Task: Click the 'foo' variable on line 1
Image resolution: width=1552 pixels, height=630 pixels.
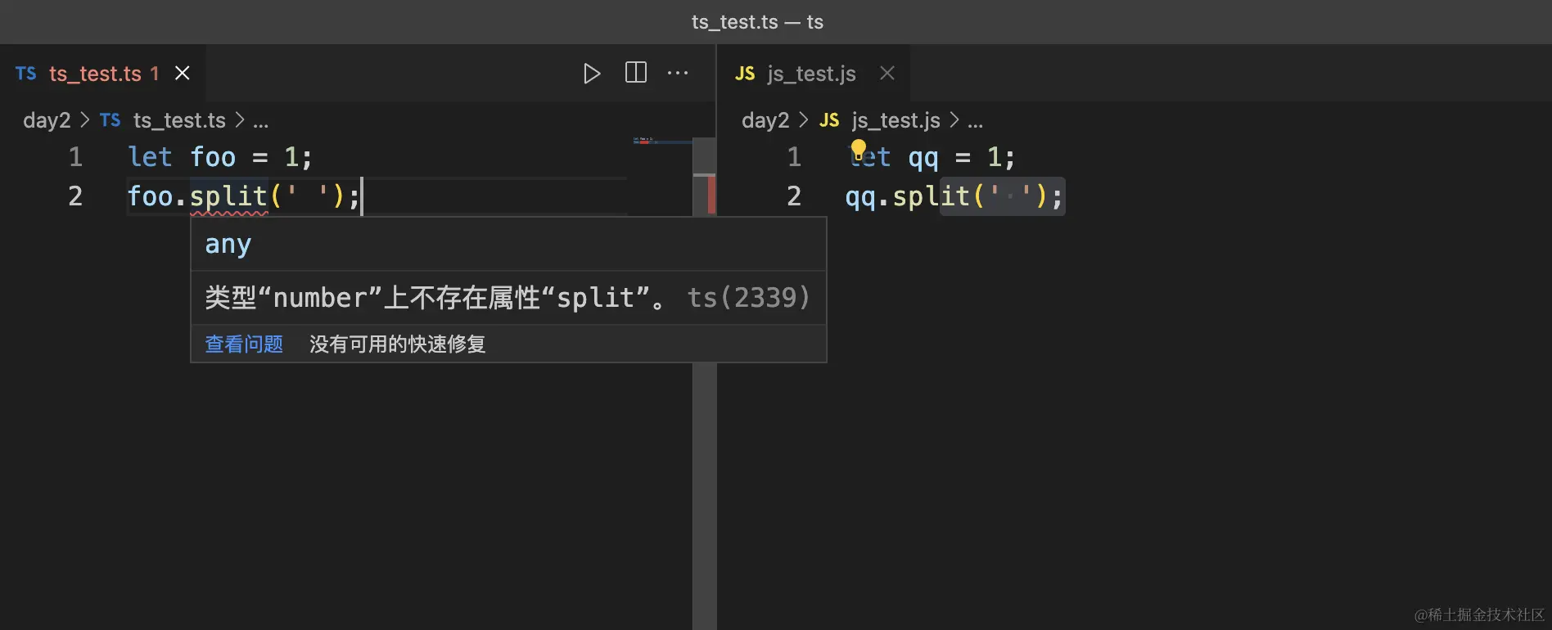Action: coord(213,156)
